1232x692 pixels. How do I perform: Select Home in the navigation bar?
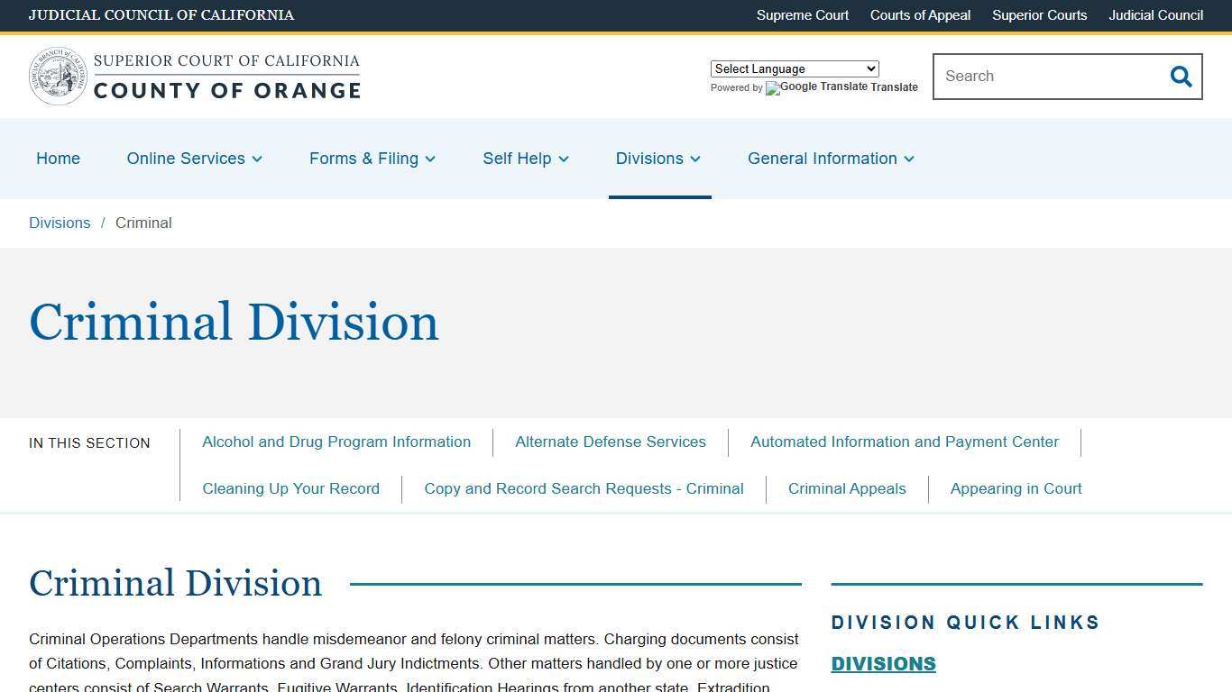pyautogui.click(x=58, y=159)
